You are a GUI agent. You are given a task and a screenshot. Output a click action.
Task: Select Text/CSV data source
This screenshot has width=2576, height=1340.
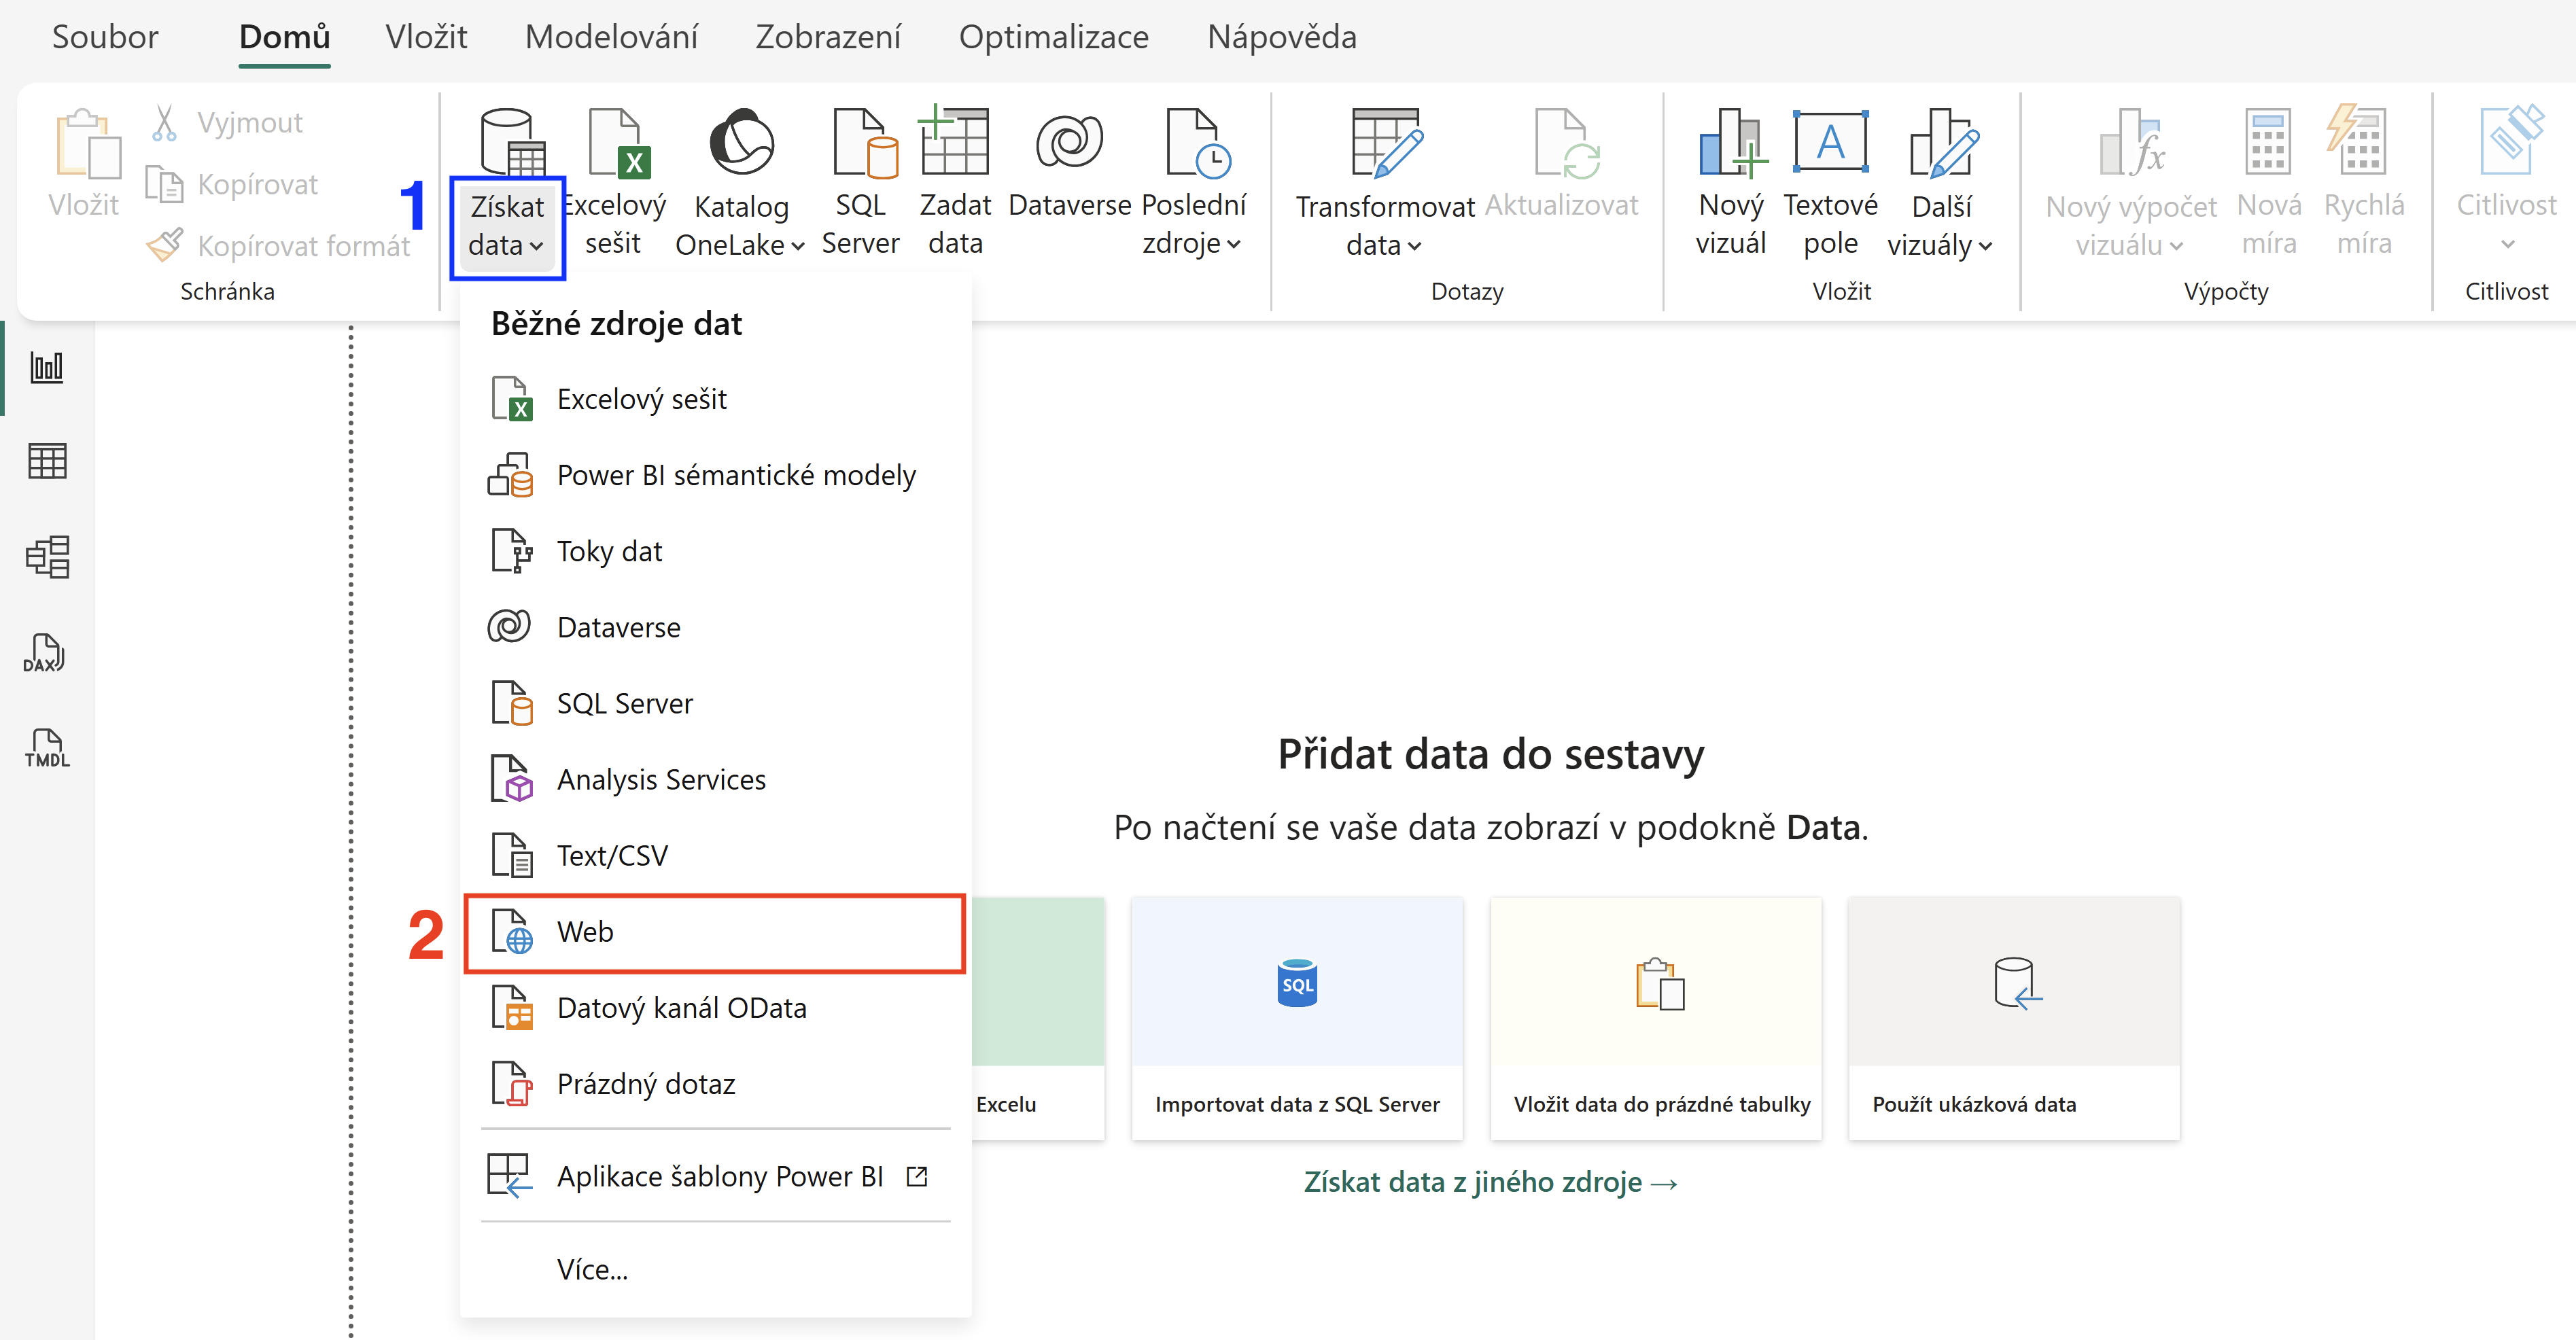716,855
